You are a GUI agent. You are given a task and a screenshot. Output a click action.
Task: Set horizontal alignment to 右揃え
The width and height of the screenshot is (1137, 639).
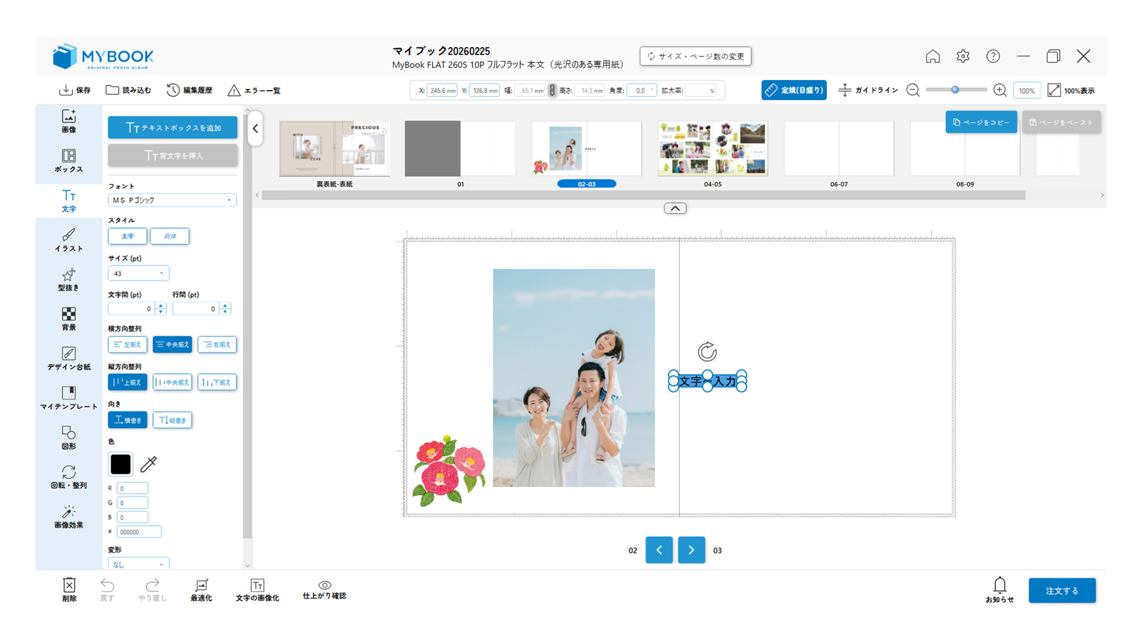click(x=217, y=344)
